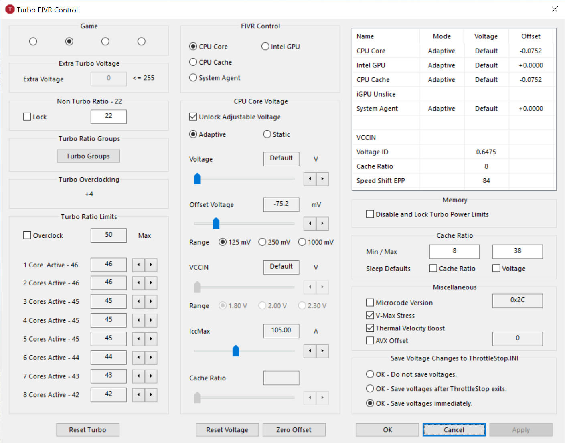Screen dimensions: 565x443
Task: Click the Offset Voltage value field
Action: coord(281,204)
